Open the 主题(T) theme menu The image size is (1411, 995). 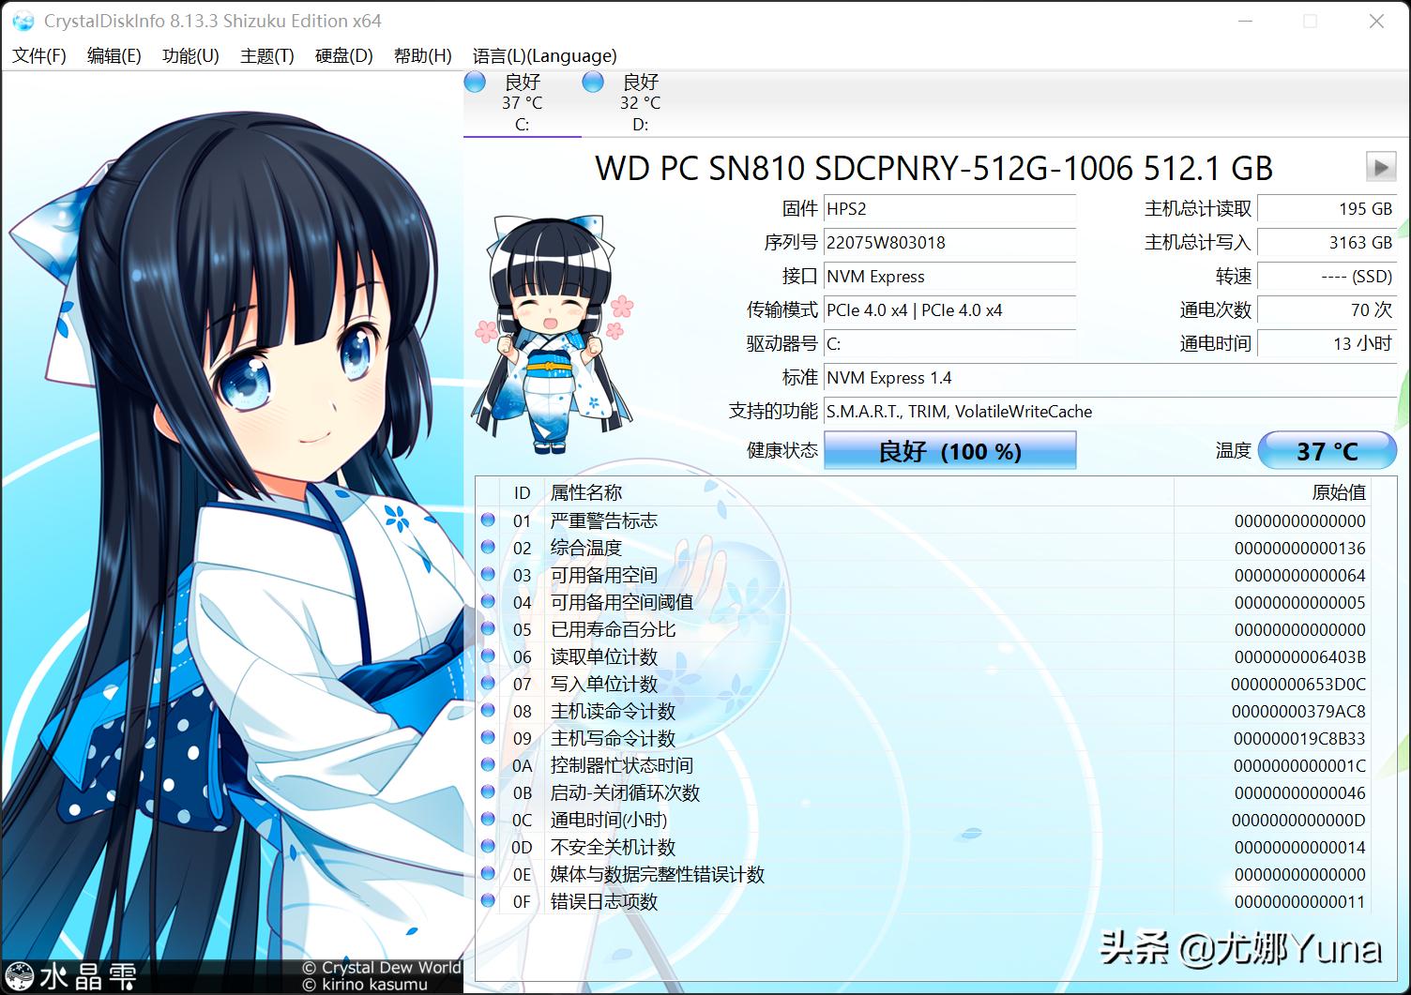click(x=266, y=55)
